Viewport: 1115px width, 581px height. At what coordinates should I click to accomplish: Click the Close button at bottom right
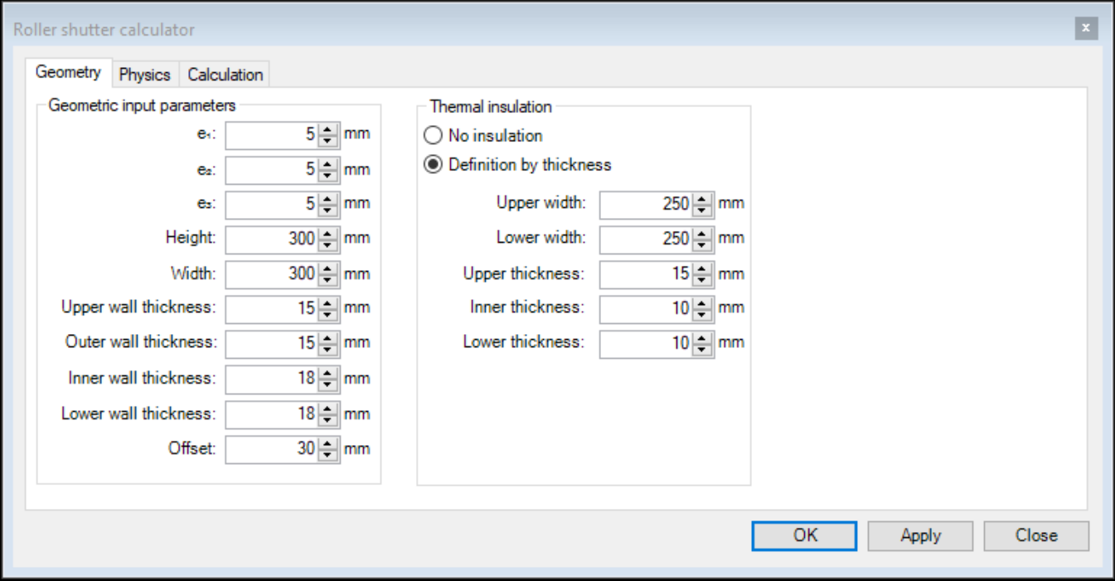pyautogui.click(x=1036, y=535)
